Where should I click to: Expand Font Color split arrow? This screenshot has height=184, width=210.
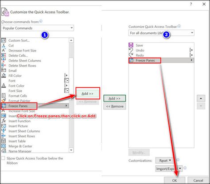[66, 86]
